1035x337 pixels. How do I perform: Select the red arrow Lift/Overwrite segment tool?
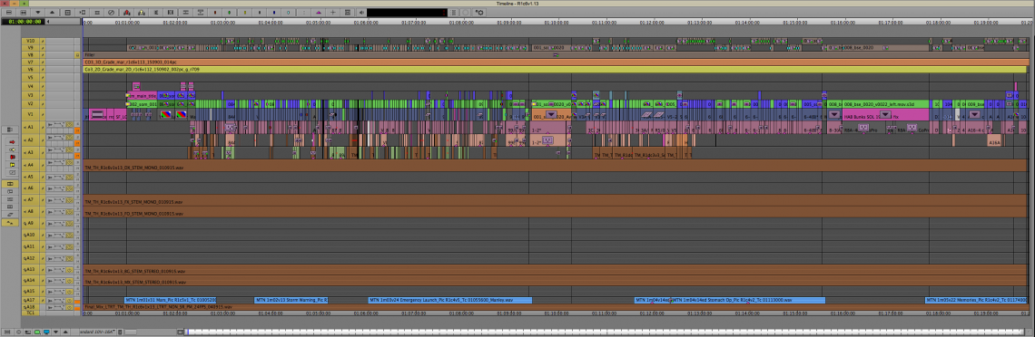click(x=12, y=142)
